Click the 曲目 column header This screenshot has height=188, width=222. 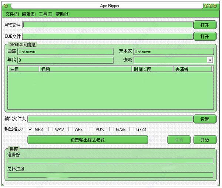point(23,69)
